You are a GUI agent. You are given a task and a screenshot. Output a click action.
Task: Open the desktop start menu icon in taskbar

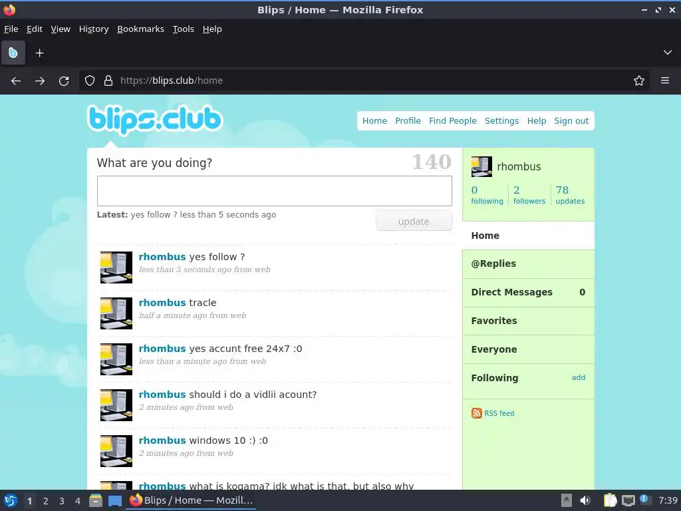point(11,500)
